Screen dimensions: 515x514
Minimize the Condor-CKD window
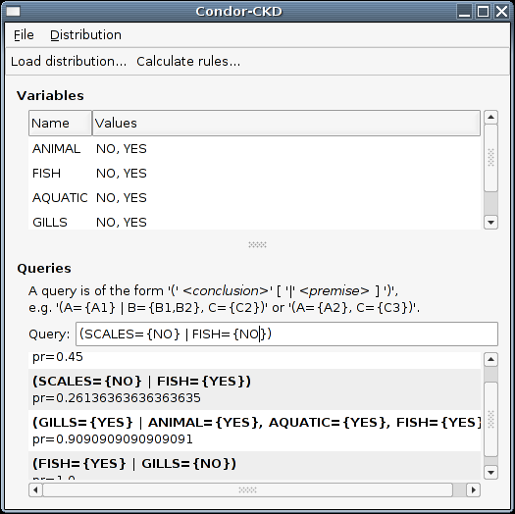(464, 11)
